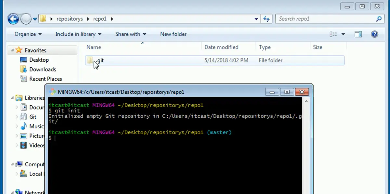Open the Include in library menu
This screenshot has height=194, width=390.
pos(78,34)
